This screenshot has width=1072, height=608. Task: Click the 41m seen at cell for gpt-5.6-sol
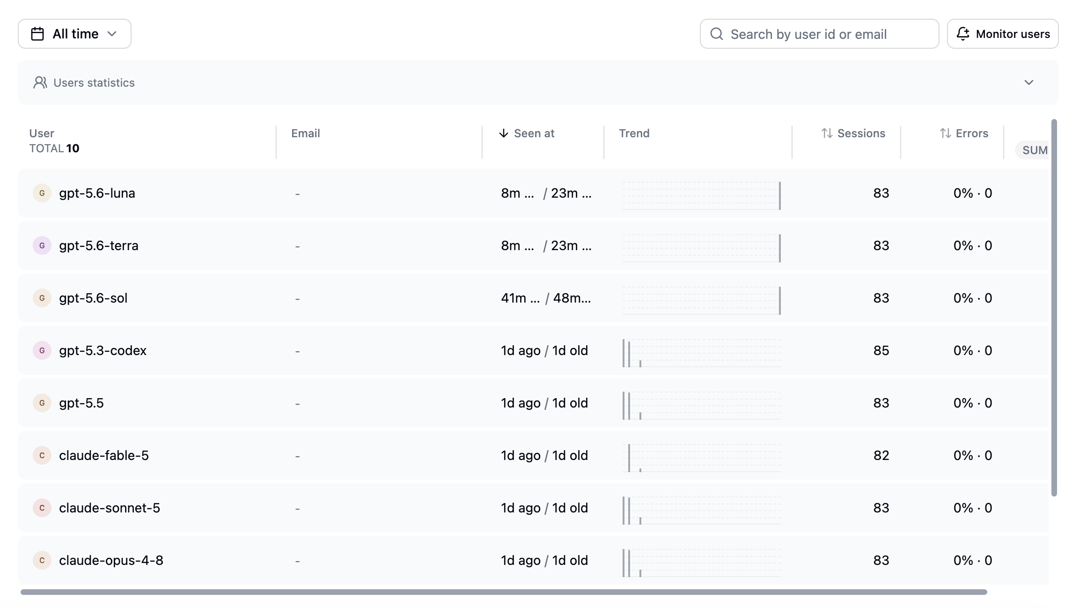click(546, 298)
